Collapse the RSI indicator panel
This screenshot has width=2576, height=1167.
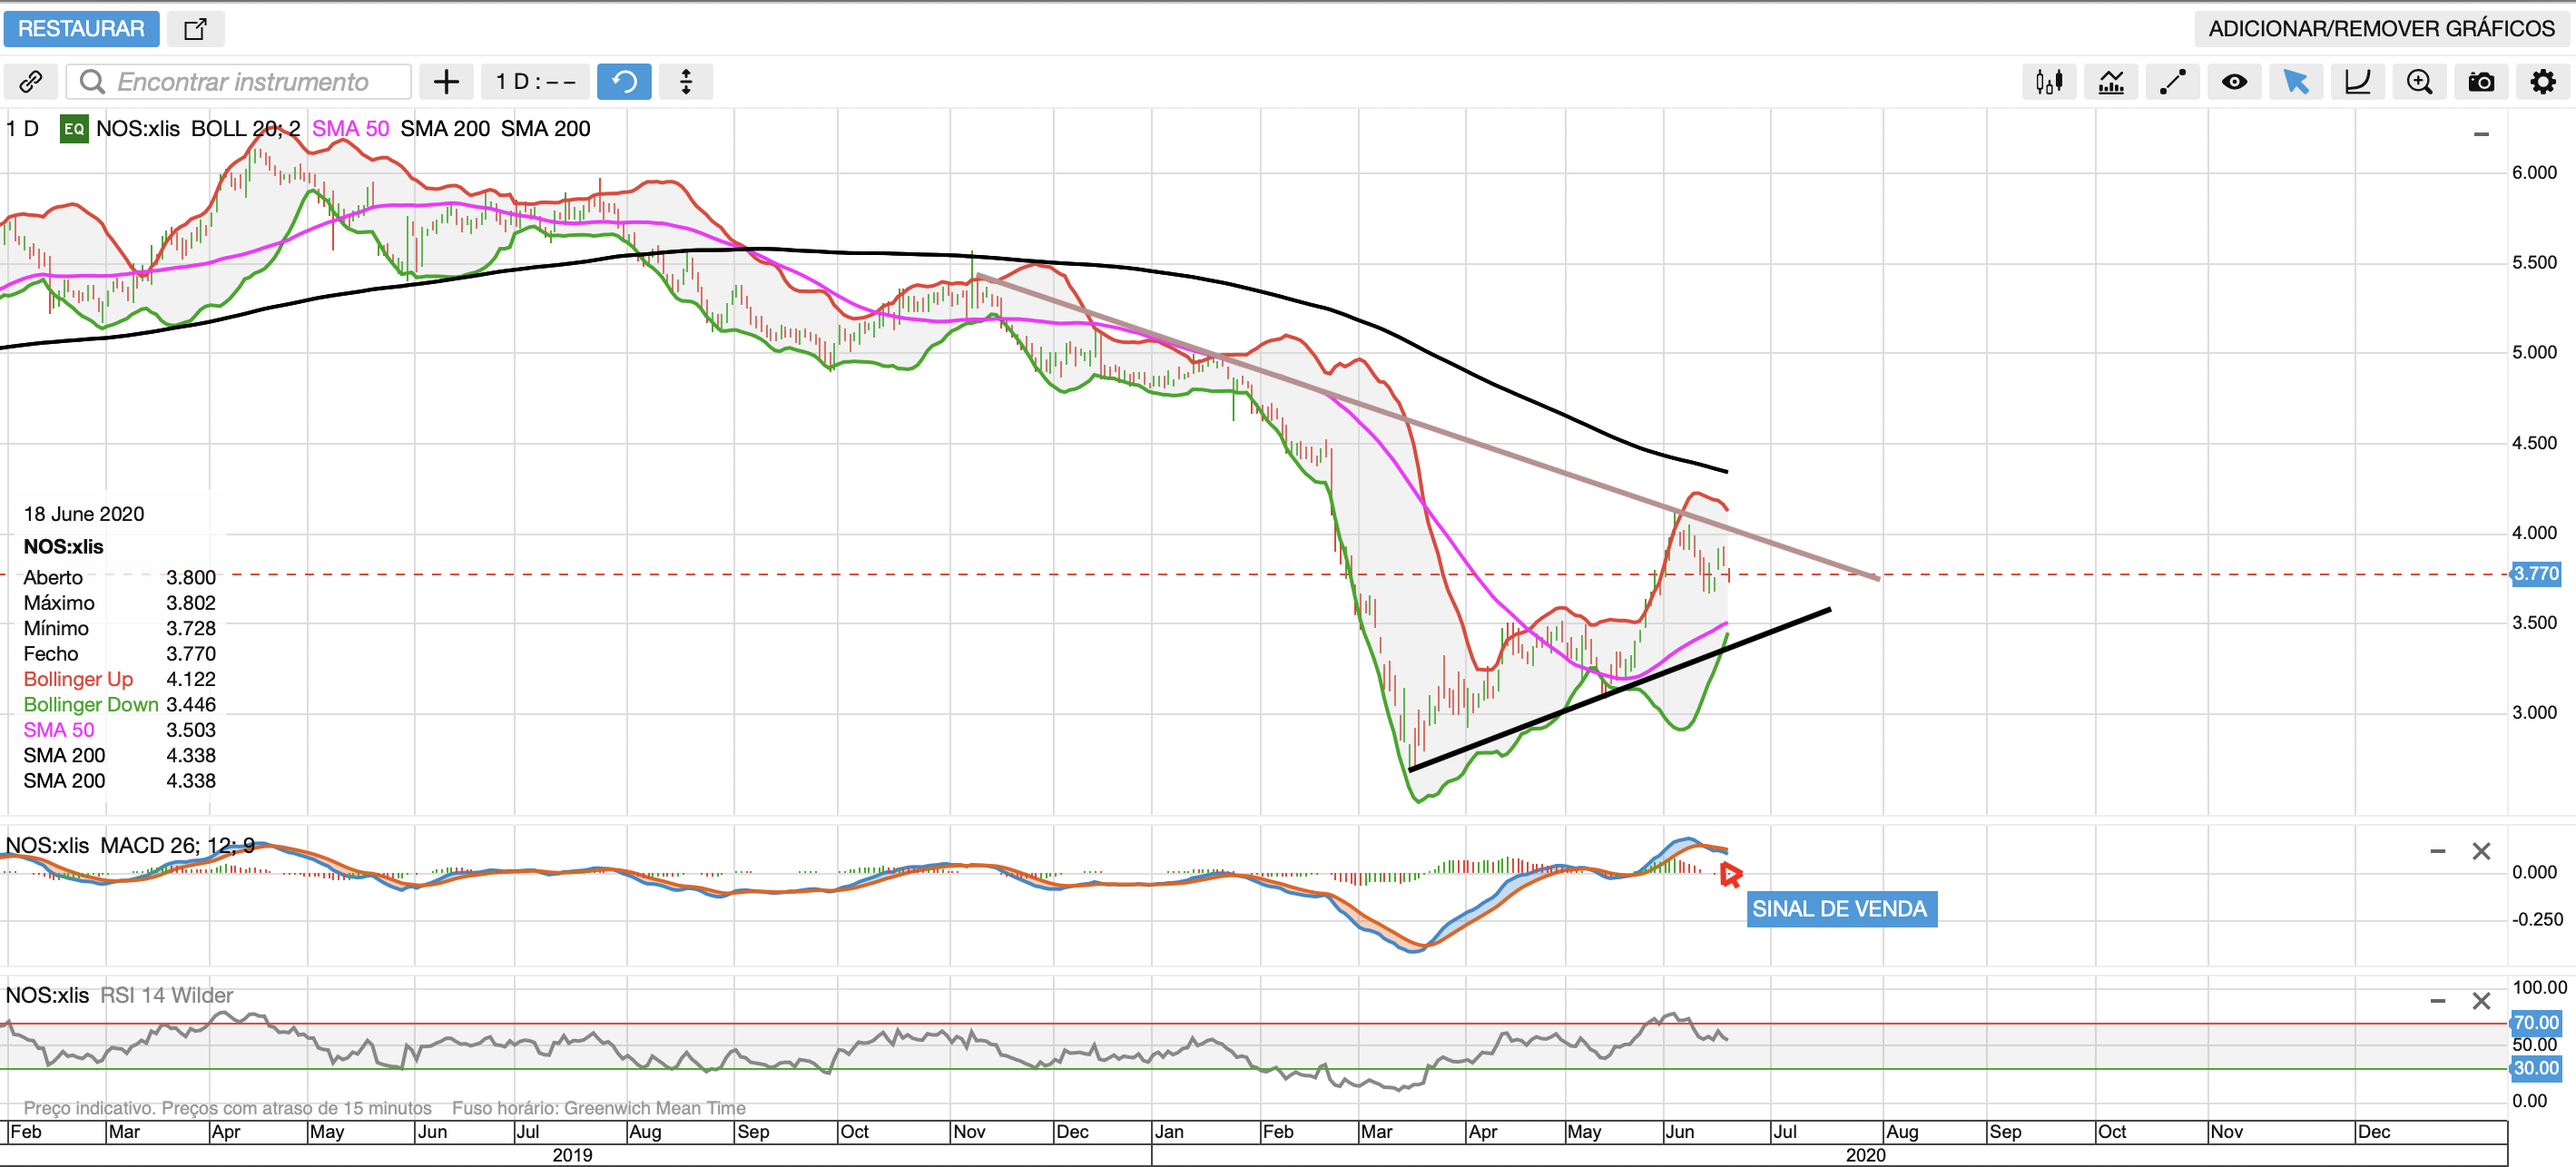click(x=2437, y=1001)
